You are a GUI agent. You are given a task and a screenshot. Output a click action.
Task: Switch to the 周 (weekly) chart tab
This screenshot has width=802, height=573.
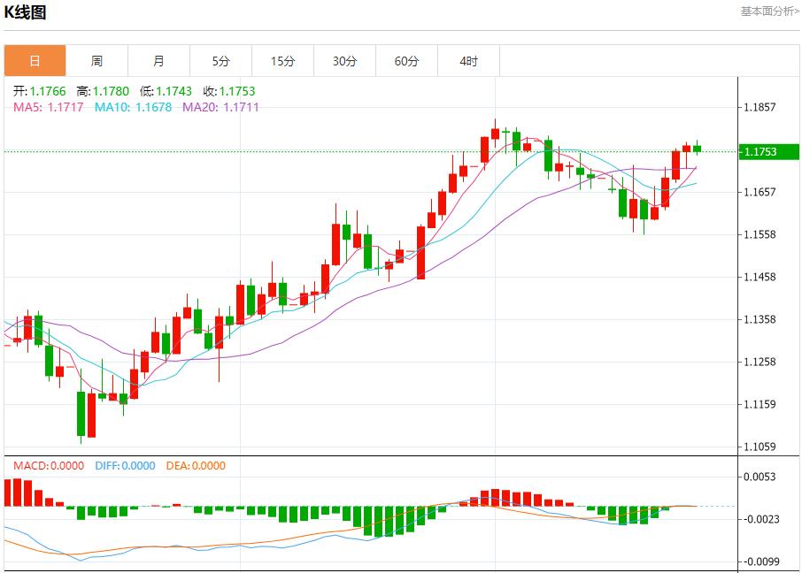97,61
